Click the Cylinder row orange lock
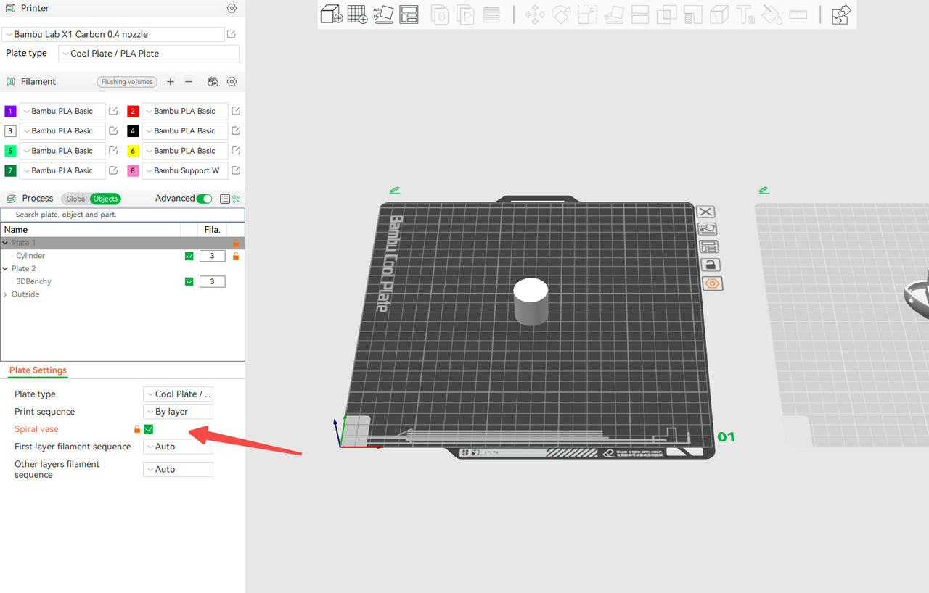Image resolution: width=929 pixels, height=593 pixels. 235,256
